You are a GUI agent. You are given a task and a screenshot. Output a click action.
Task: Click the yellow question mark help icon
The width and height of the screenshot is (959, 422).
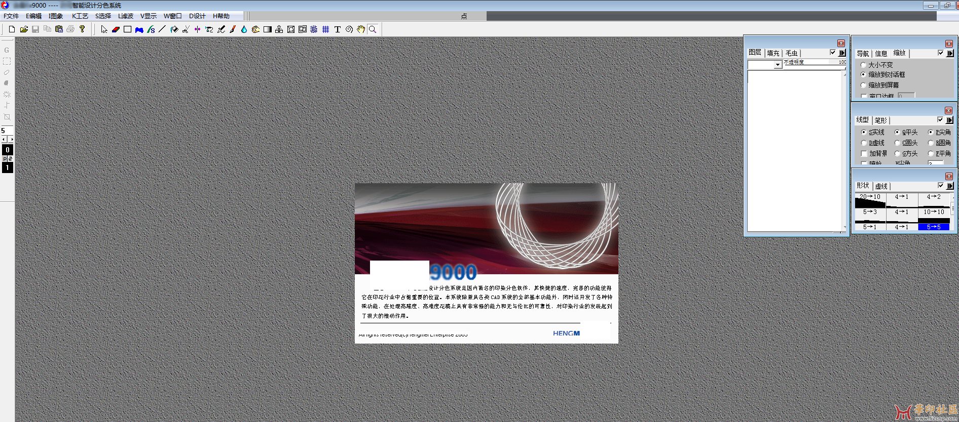(x=82, y=29)
